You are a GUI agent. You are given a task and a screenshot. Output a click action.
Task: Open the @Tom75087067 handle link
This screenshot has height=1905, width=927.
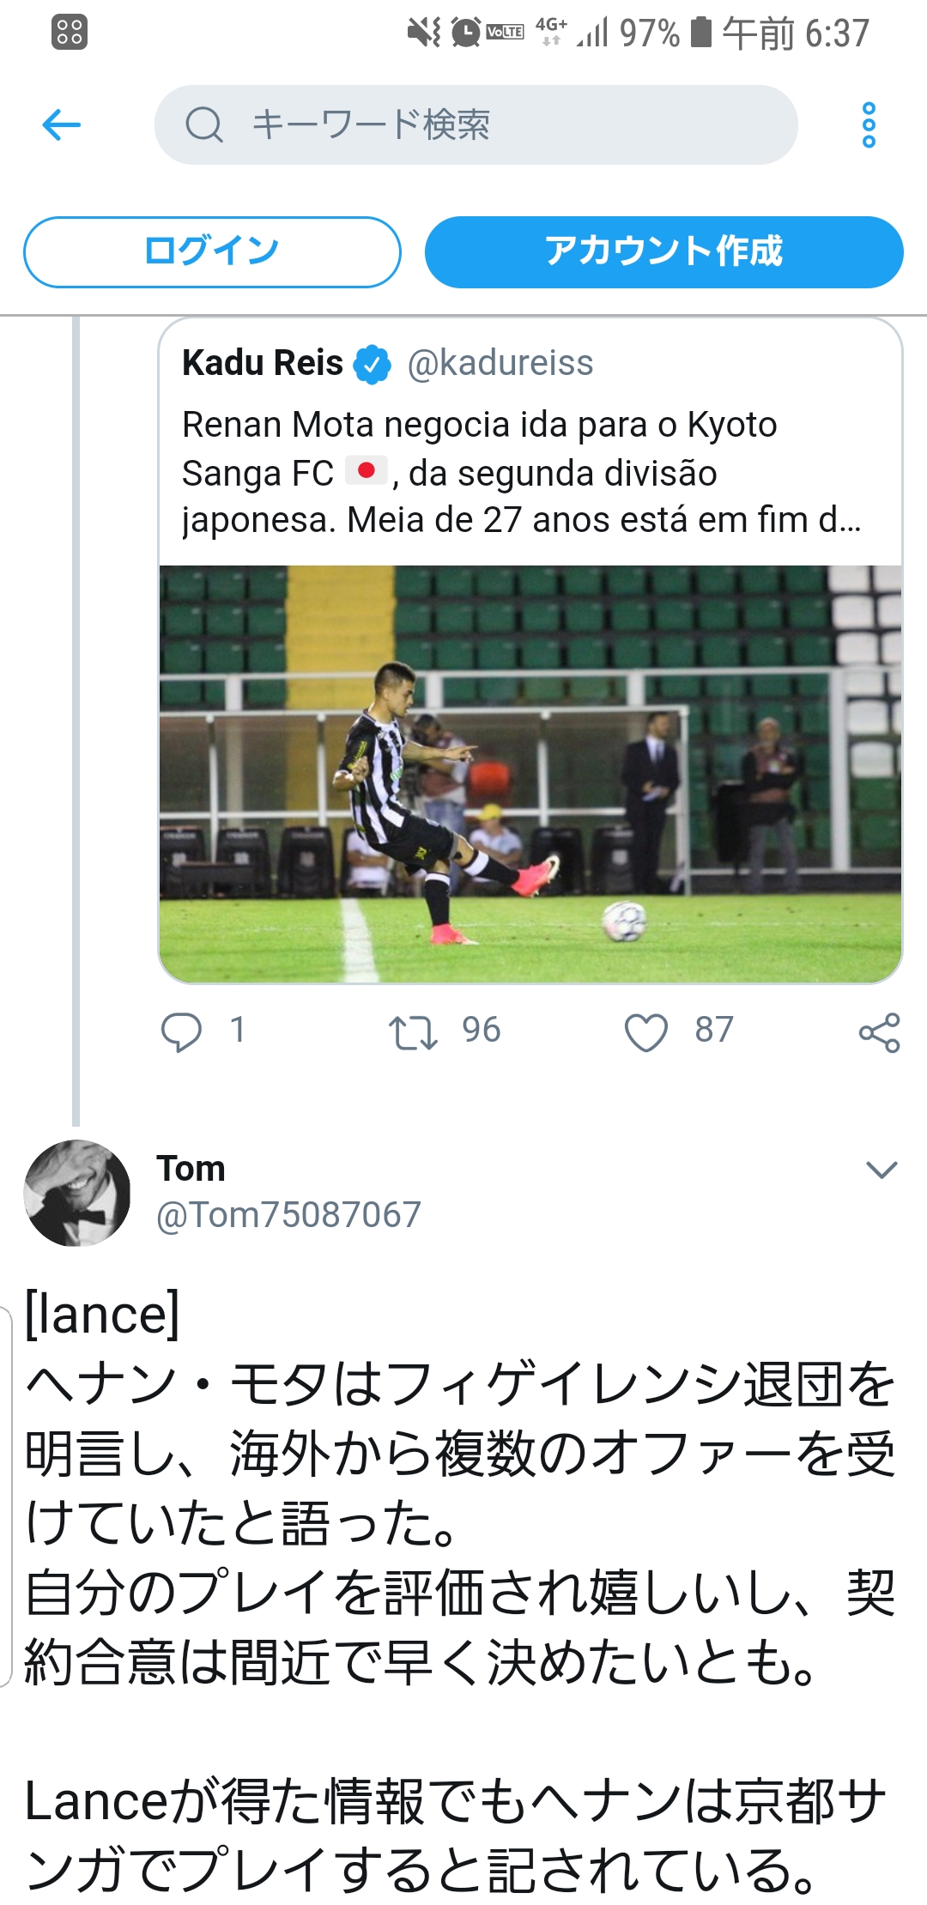[x=288, y=1214]
